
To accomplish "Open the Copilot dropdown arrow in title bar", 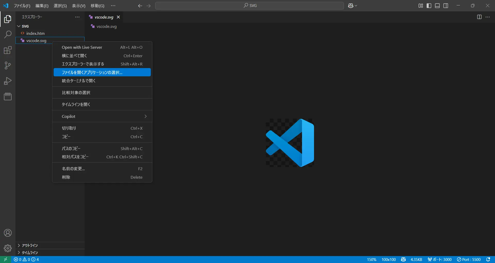I will (356, 6).
